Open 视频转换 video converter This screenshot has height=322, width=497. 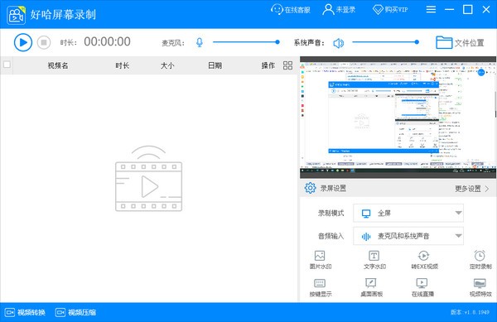[25, 313]
